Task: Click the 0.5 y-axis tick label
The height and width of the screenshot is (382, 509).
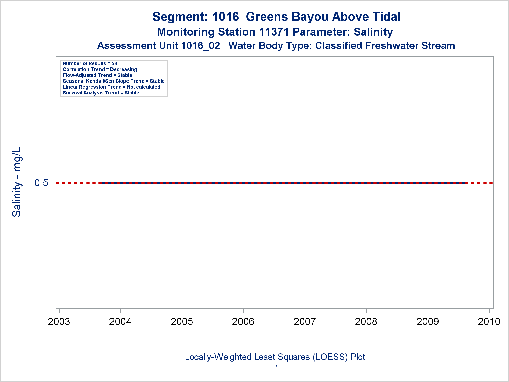Action: point(41,183)
